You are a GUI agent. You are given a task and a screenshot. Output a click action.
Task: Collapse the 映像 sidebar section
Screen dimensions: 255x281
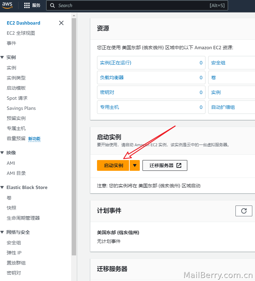coord(2,153)
